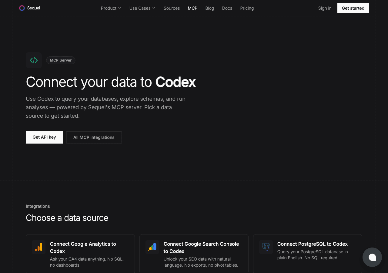
Task: Click the green code brackets MCP icon
Action: (x=34, y=60)
